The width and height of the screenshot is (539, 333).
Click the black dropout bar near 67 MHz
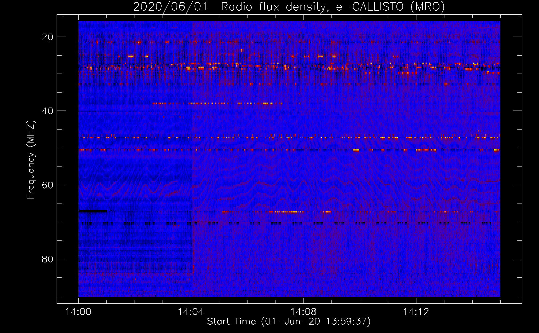click(x=93, y=211)
